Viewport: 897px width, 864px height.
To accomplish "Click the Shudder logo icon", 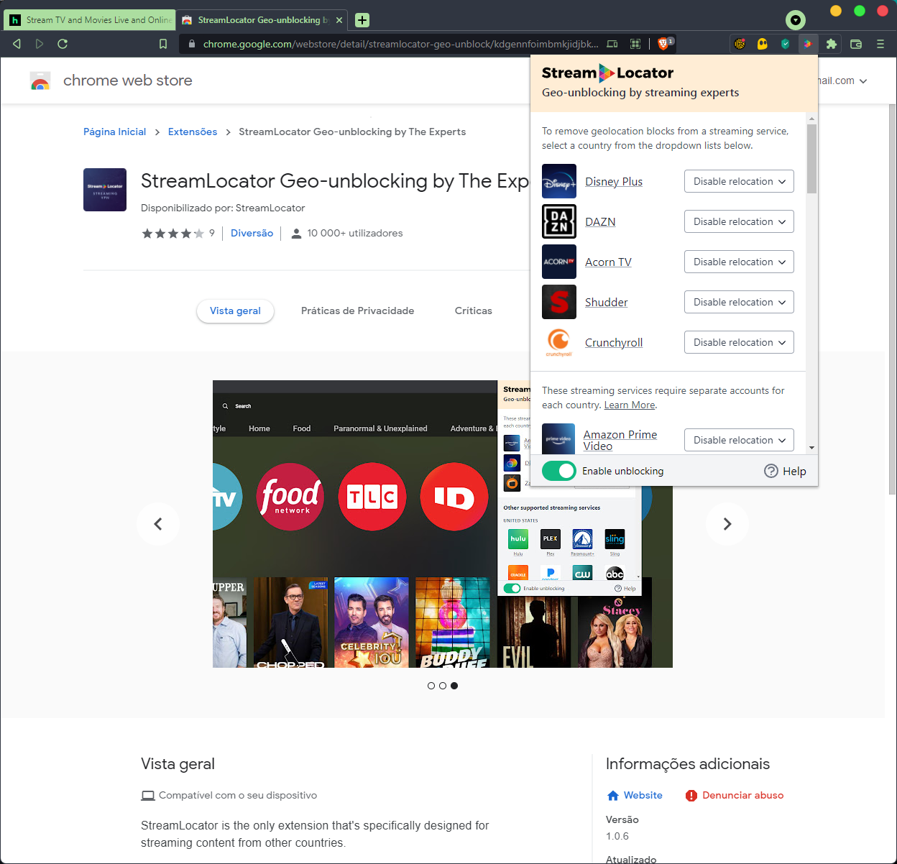I will 559,302.
